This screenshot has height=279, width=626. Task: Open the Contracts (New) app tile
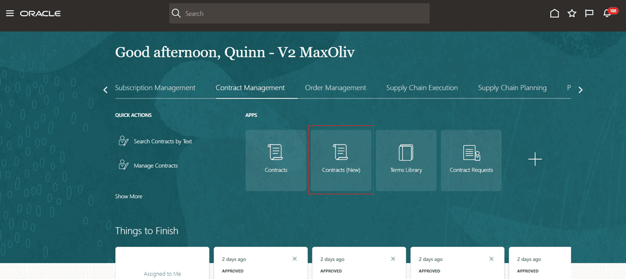click(341, 160)
